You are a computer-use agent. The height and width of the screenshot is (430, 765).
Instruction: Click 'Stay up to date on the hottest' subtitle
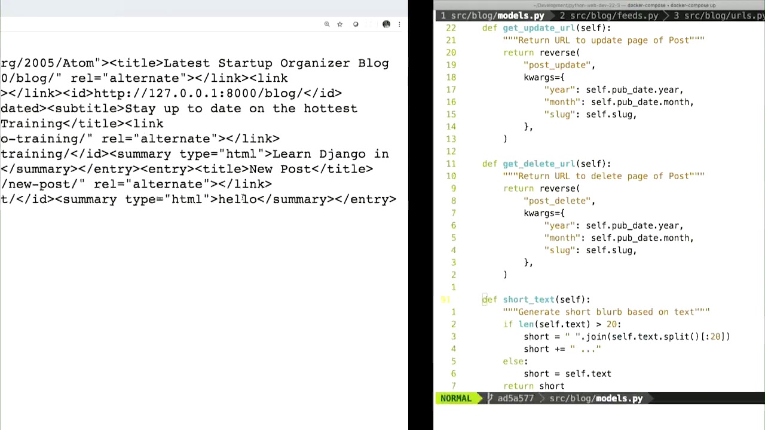241,109
